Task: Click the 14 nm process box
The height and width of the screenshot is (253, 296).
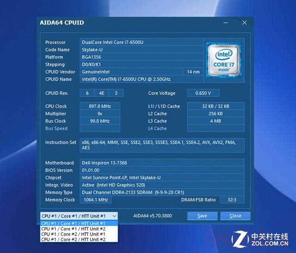Action: (x=193, y=72)
